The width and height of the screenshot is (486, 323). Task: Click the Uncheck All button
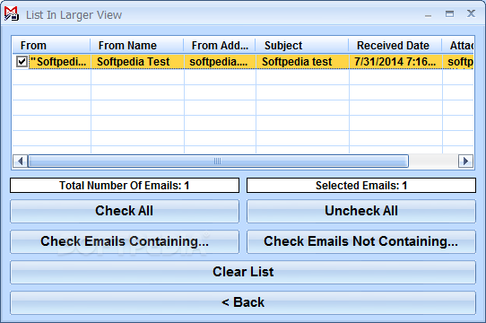pos(361,211)
